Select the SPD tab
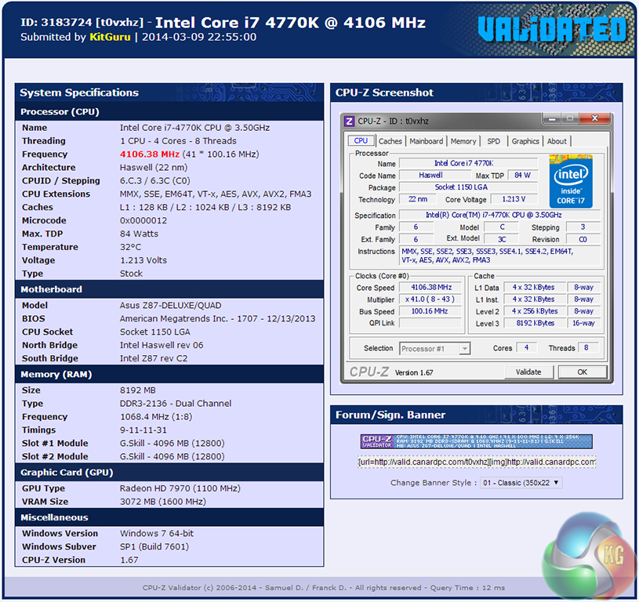Screen dimensions: 639x602 point(493,141)
